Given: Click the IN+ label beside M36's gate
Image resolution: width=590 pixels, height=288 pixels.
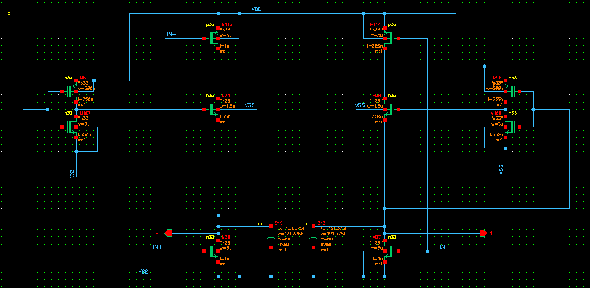Looking at the screenshot, I should tap(157, 247).
